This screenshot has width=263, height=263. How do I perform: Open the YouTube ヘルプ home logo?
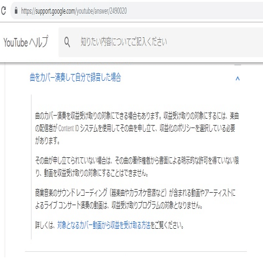(x=26, y=42)
